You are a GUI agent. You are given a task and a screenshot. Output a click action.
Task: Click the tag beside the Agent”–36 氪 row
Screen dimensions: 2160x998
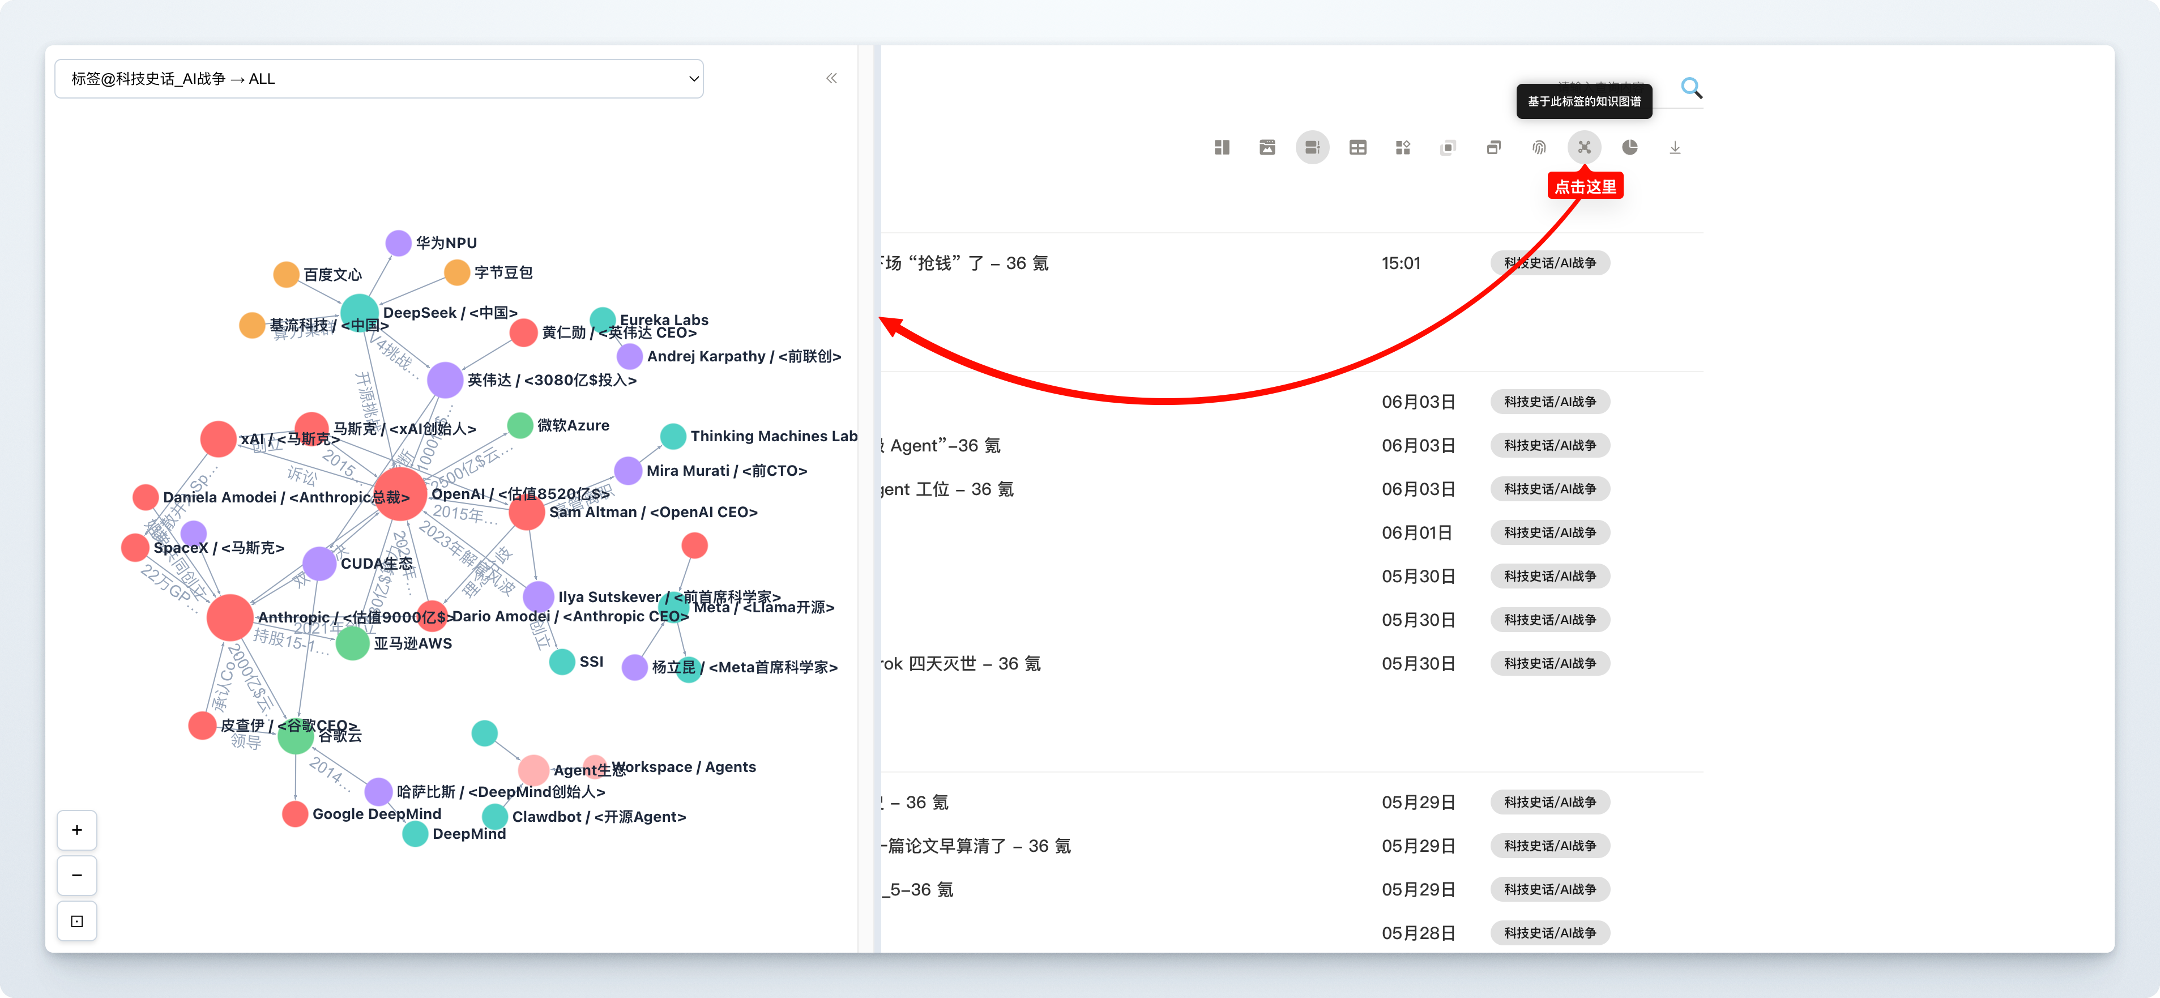(x=1549, y=445)
